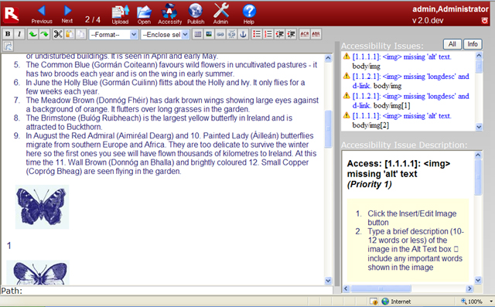Click the Internet zone globe in status bar
This screenshot has width=495, height=307.
pyautogui.click(x=385, y=302)
